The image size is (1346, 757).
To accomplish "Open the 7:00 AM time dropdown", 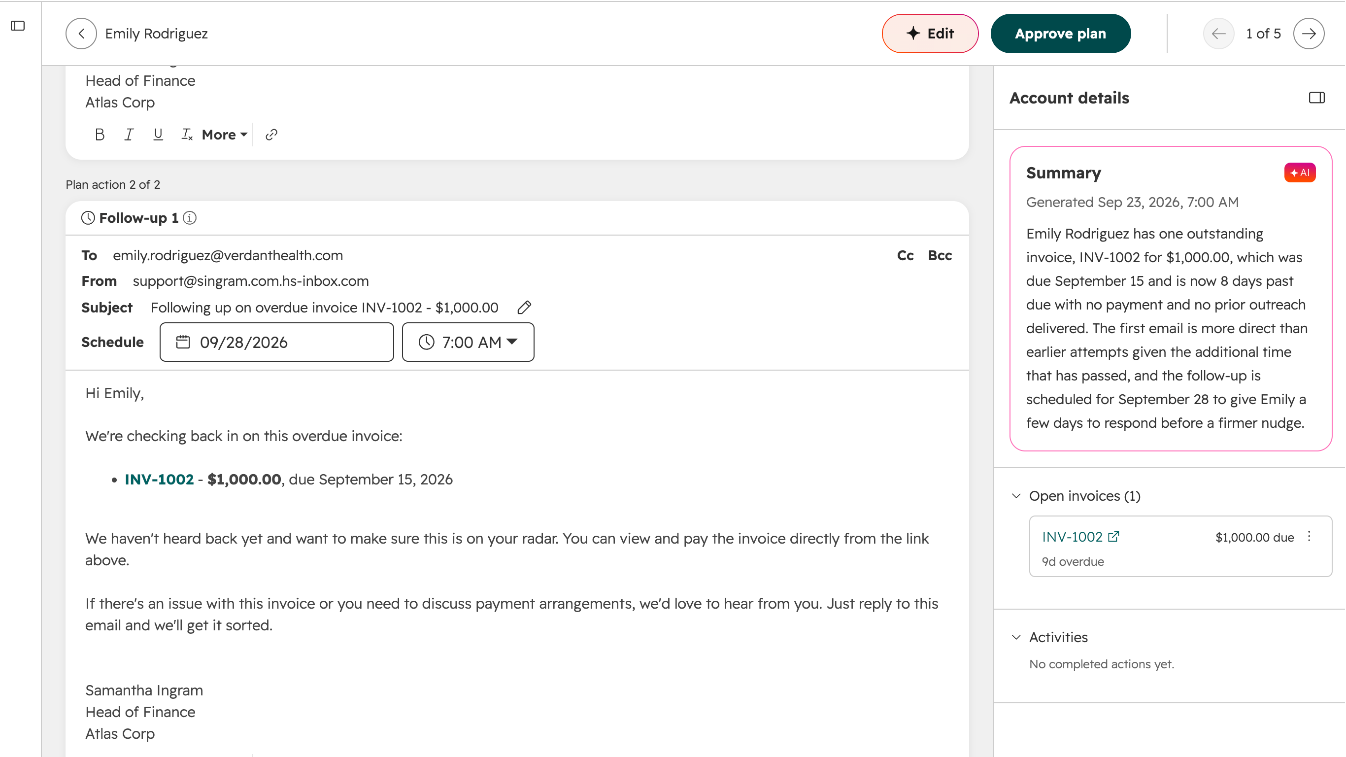I will [x=468, y=342].
